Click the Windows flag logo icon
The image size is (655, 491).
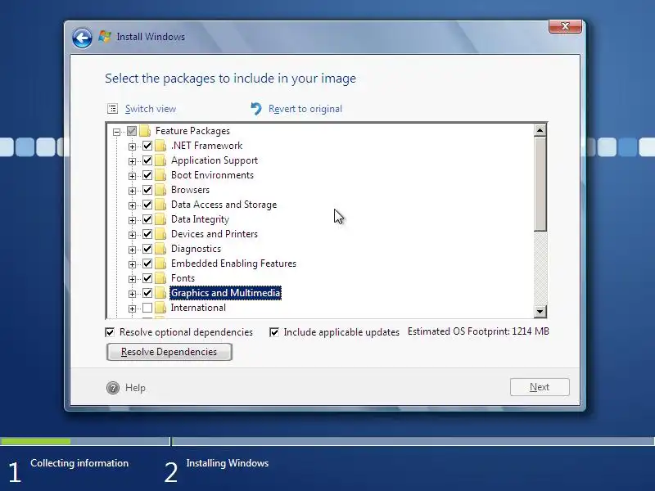pyautogui.click(x=105, y=37)
